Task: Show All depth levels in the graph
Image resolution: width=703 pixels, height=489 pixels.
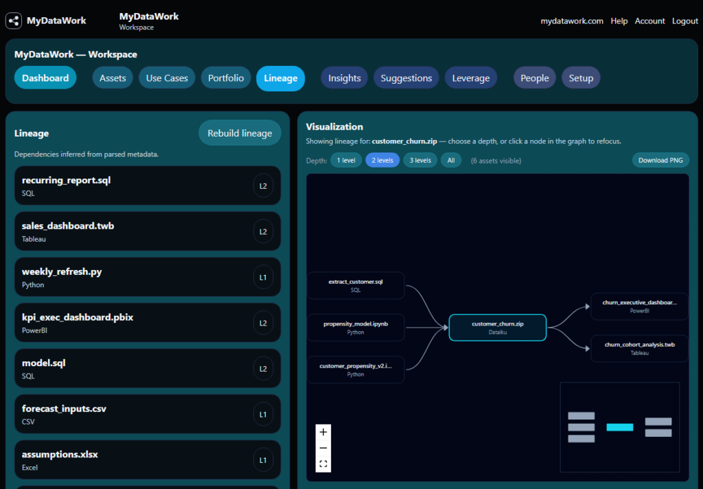Action: click(x=451, y=160)
